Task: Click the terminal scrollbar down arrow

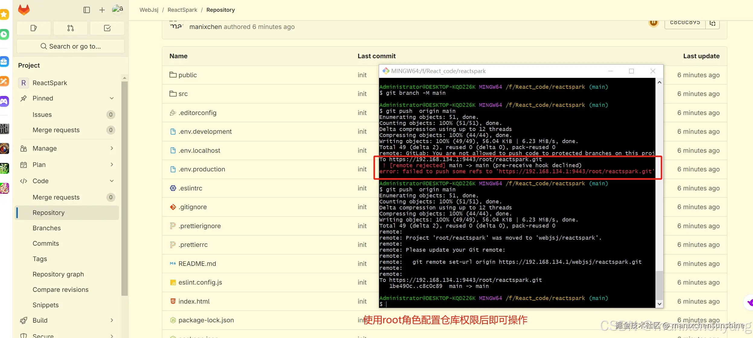Action: coord(659,304)
